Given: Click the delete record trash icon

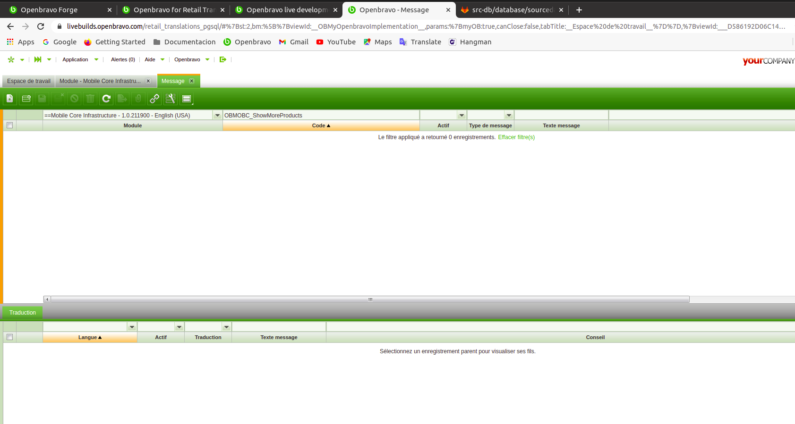Looking at the screenshot, I should (x=90, y=99).
